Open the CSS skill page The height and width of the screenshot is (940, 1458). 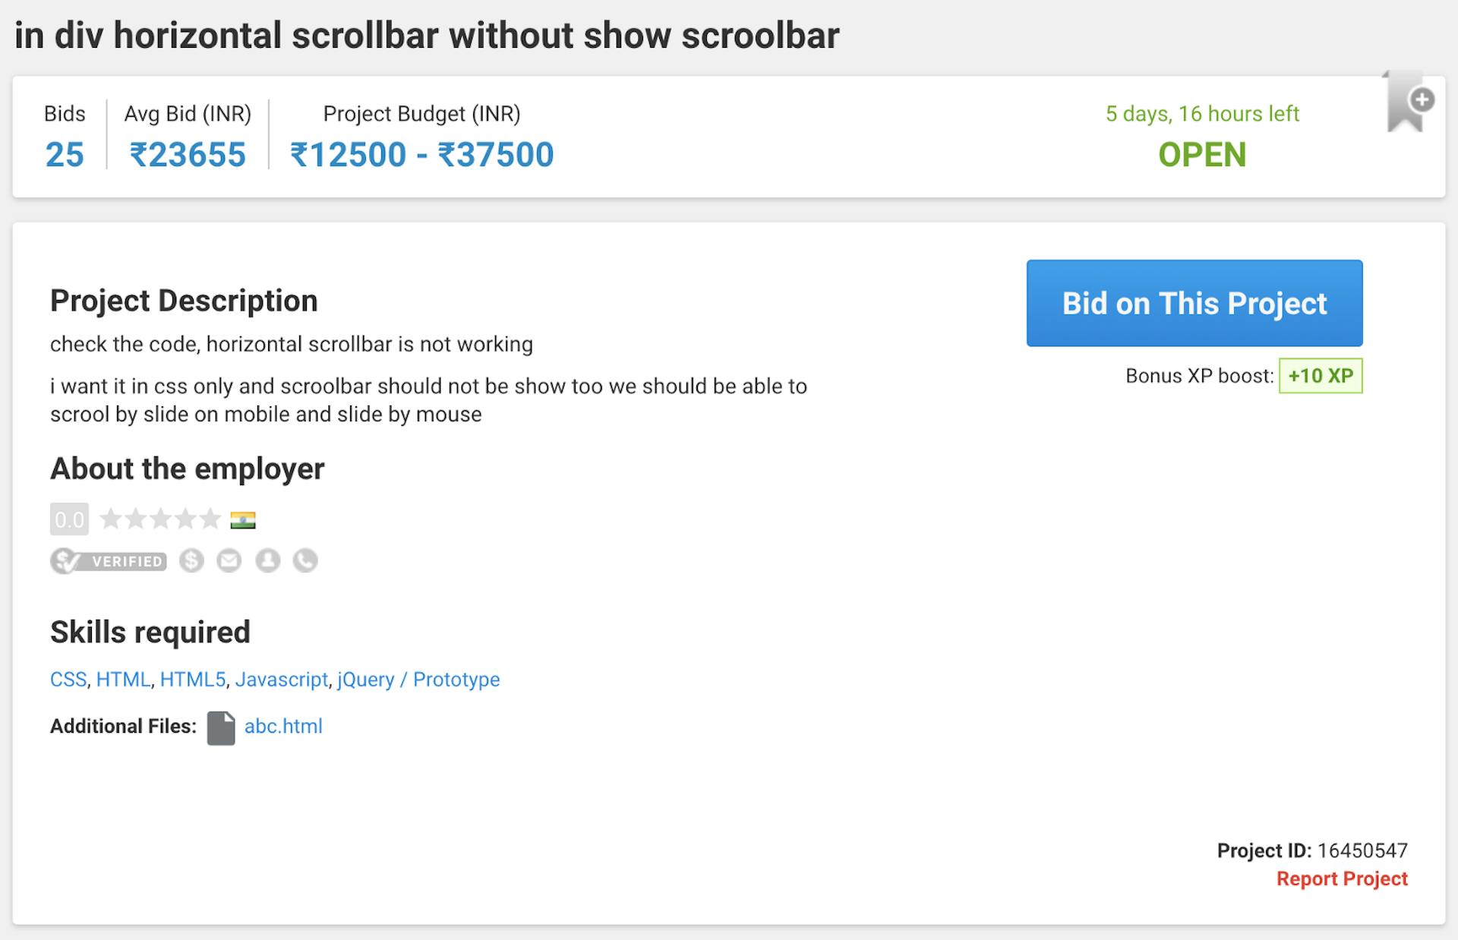click(x=68, y=679)
